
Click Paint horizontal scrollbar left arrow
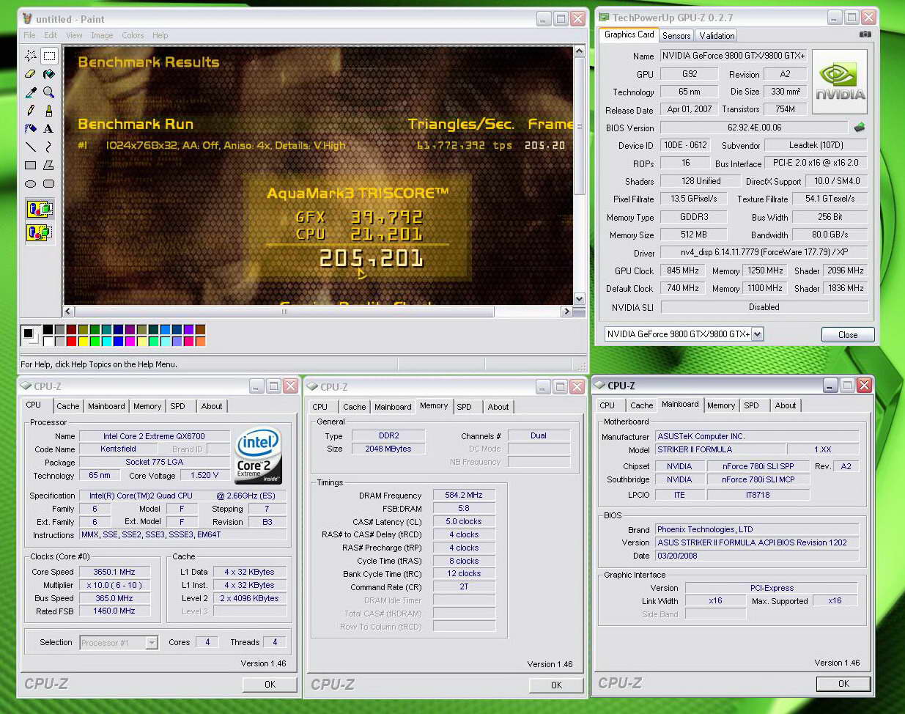[69, 312]
